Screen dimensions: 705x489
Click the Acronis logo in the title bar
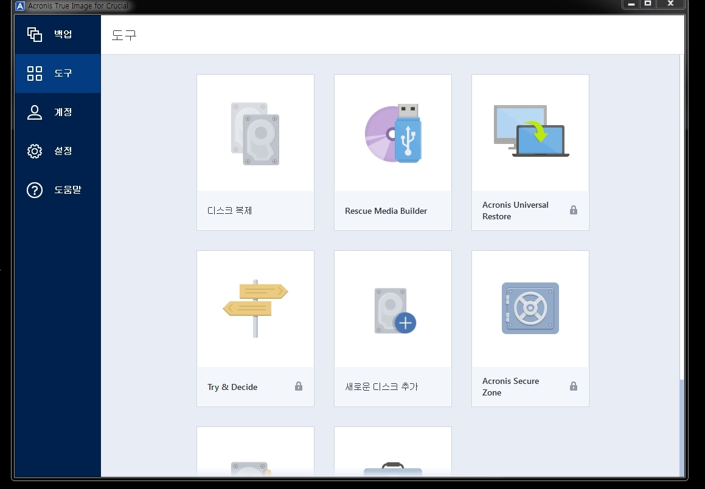point(20,6)
